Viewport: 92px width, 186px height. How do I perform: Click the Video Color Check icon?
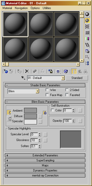pos(87,39)
